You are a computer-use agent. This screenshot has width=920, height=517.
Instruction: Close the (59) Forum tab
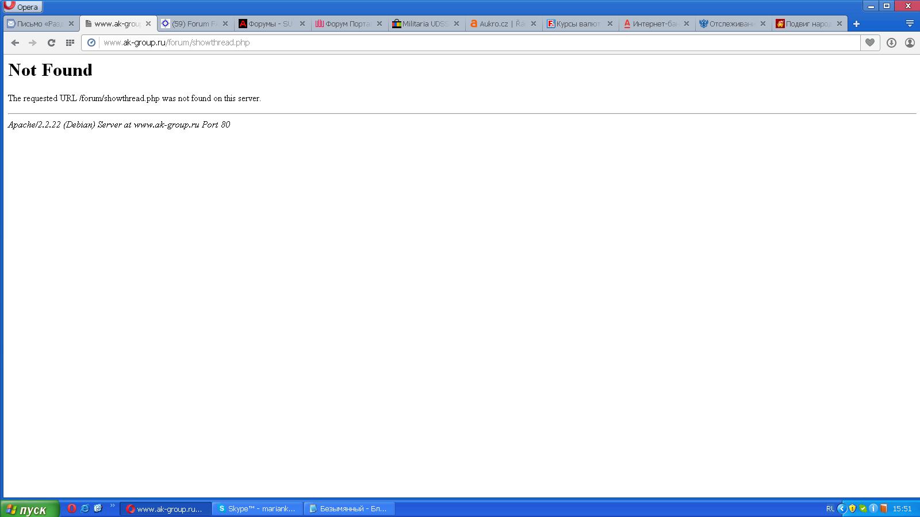pos(225,24)
